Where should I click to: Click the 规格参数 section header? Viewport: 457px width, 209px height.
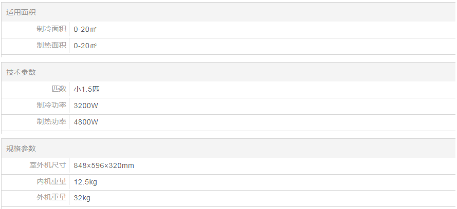pos(21,149)
